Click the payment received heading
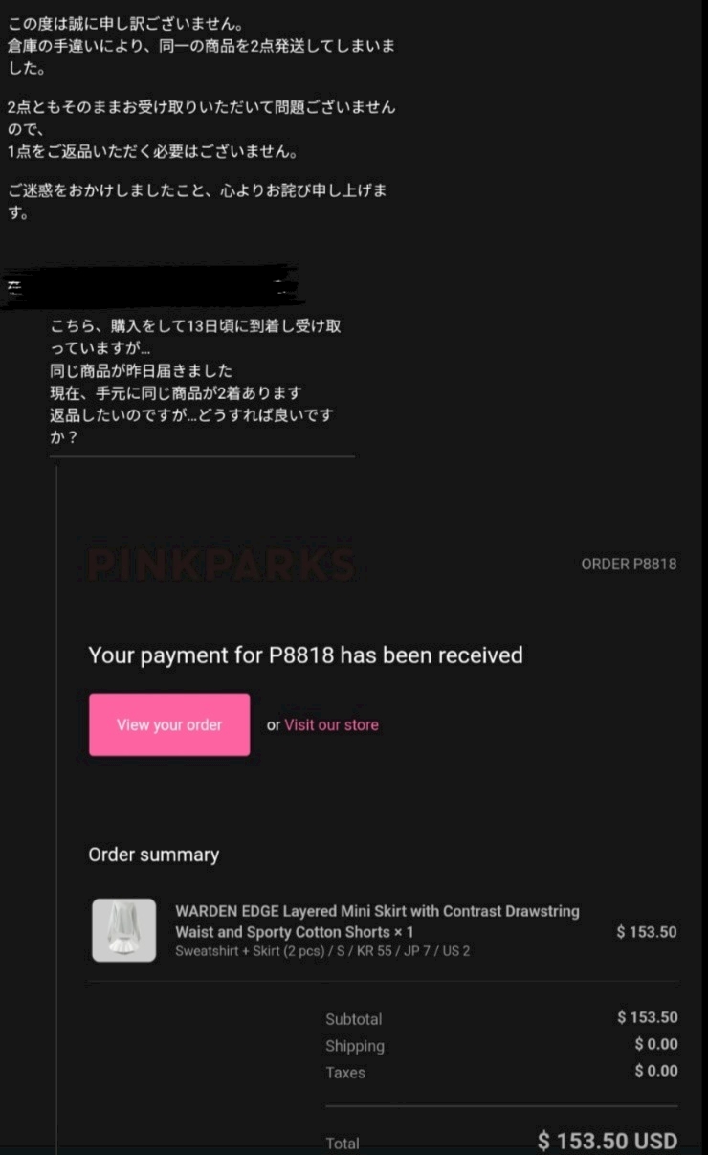The width and height of the screenshot is (708, 1155). coord(305,655)
